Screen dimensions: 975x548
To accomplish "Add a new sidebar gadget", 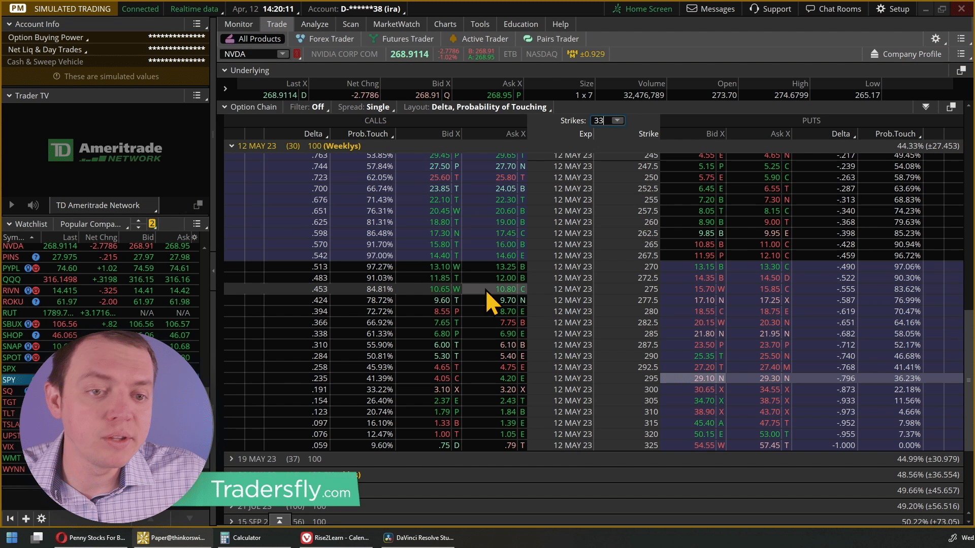I will click(x=26, y=519).
